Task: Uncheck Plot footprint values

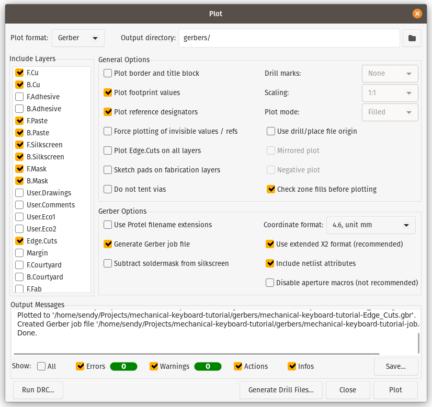Action: 108,93
